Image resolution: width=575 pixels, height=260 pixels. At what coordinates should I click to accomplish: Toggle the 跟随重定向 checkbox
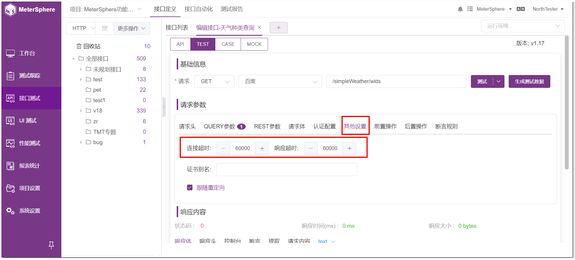[x=190, y=188]
